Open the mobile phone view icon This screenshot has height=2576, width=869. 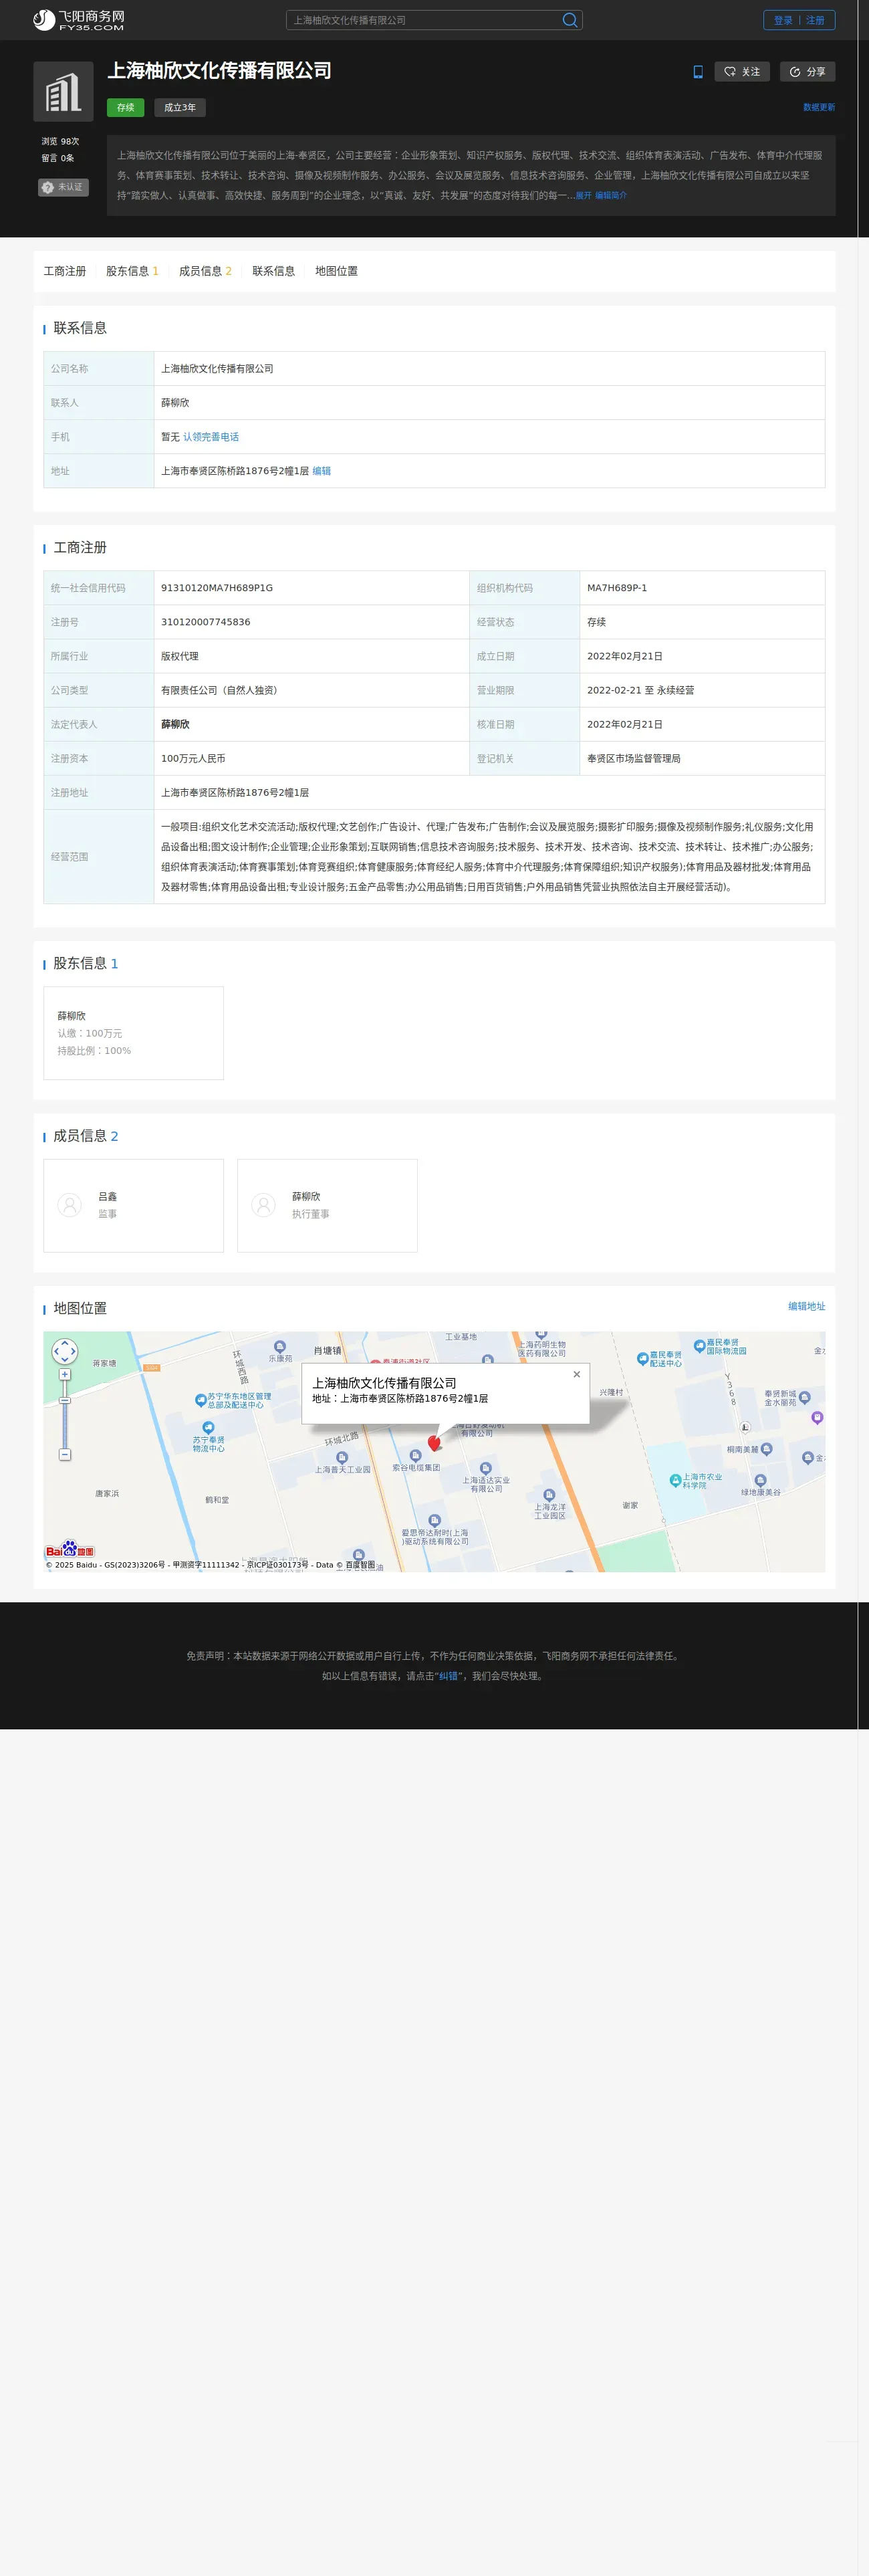(698, 72)
